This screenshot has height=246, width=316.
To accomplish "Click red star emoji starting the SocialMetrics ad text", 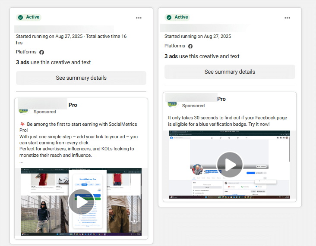I will tap(22, 124).
